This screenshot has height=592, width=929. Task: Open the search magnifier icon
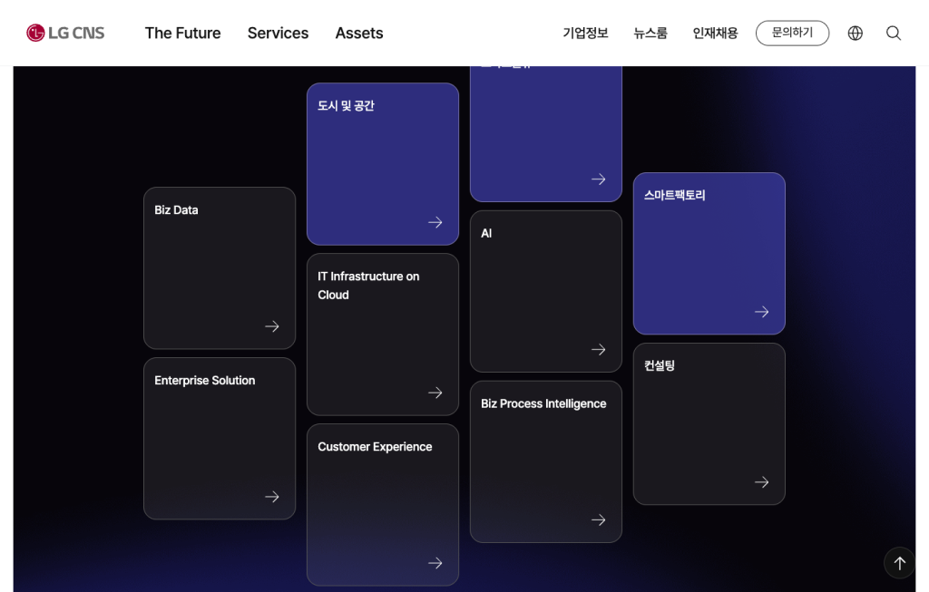tap(894, 33)
